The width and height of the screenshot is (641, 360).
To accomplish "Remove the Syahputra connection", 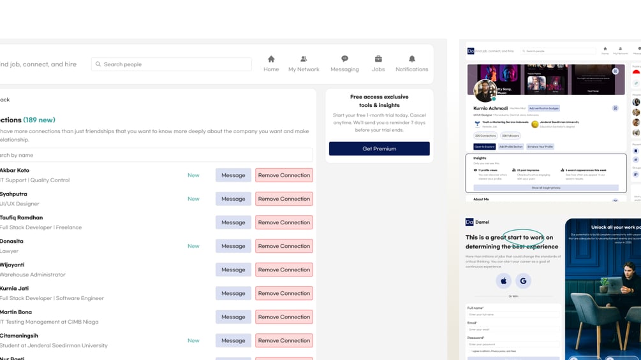I will click(x=284, y=199).
